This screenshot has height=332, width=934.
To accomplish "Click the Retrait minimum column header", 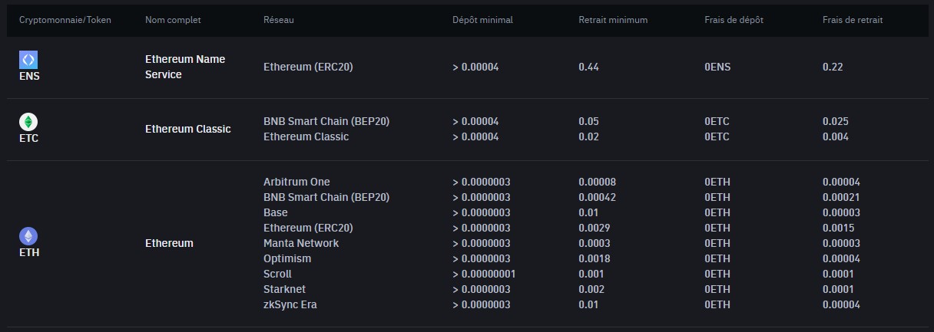I will pyautogui.click(x=613, y=20).
